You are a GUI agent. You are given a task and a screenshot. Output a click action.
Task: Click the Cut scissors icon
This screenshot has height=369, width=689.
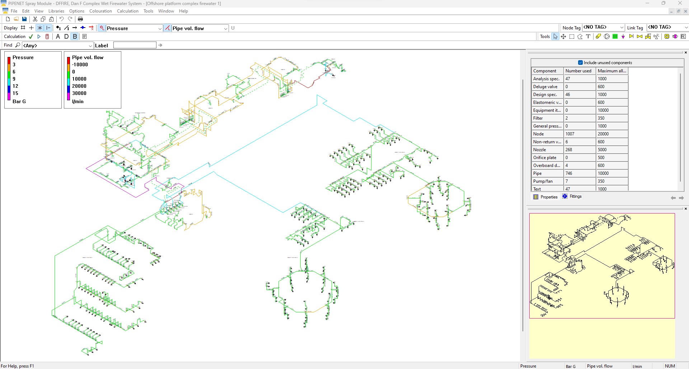[35, 19]
